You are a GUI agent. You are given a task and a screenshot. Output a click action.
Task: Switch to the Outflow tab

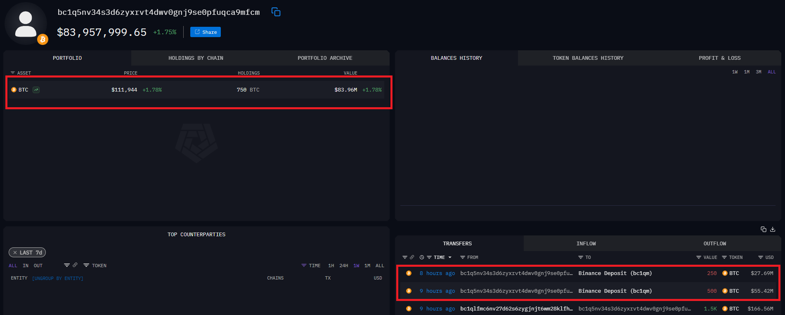715,244
